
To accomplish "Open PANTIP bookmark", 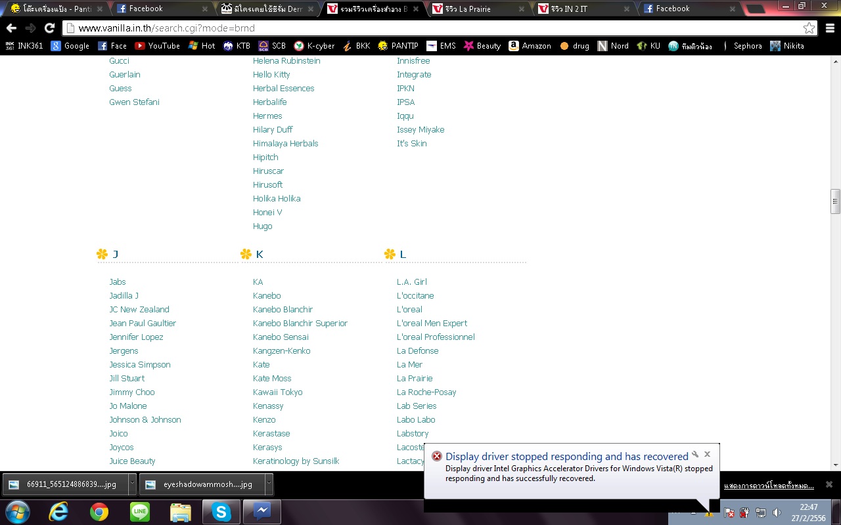I will (x=398, y=46).
